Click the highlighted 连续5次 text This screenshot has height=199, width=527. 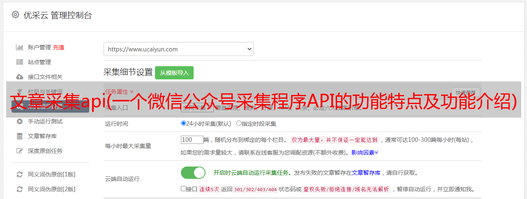(208, 190)
